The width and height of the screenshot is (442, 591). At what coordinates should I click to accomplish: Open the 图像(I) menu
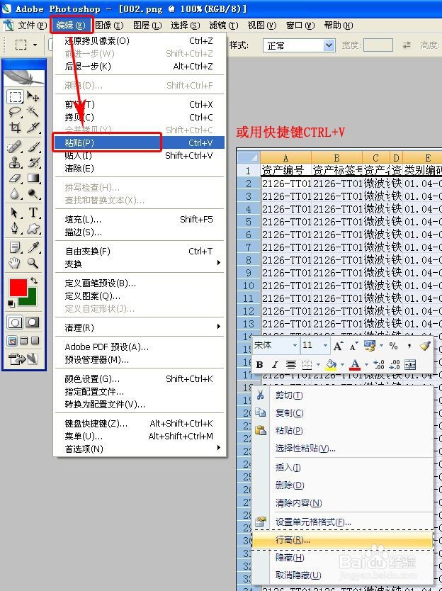(x=109, y=26)
